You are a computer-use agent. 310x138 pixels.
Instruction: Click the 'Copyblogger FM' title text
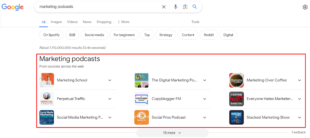point(166,99)
